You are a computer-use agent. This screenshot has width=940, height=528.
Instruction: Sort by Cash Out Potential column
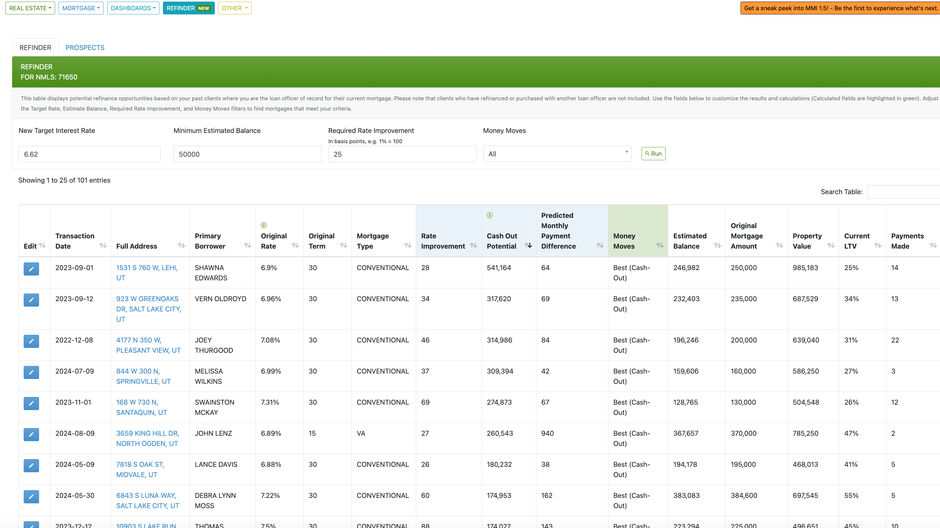pyautogui.click(x=528, y=245)
